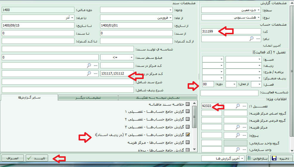294x167 pixels.
Task: Click the ellipsis button next to تفصیل ۱
Action: point(244,106)
